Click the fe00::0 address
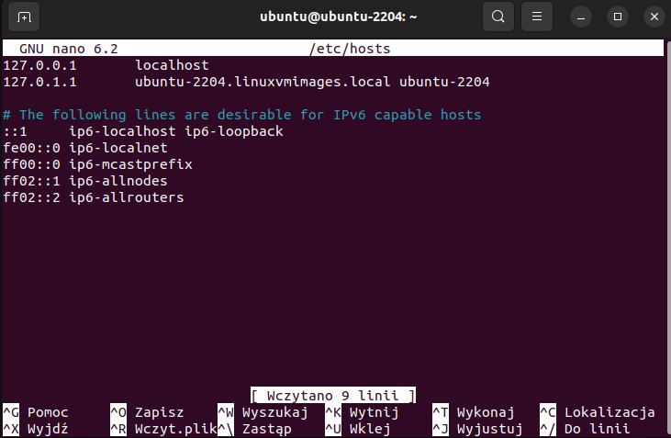This screenshot has height=438, width=671. (x=31, y=148)
